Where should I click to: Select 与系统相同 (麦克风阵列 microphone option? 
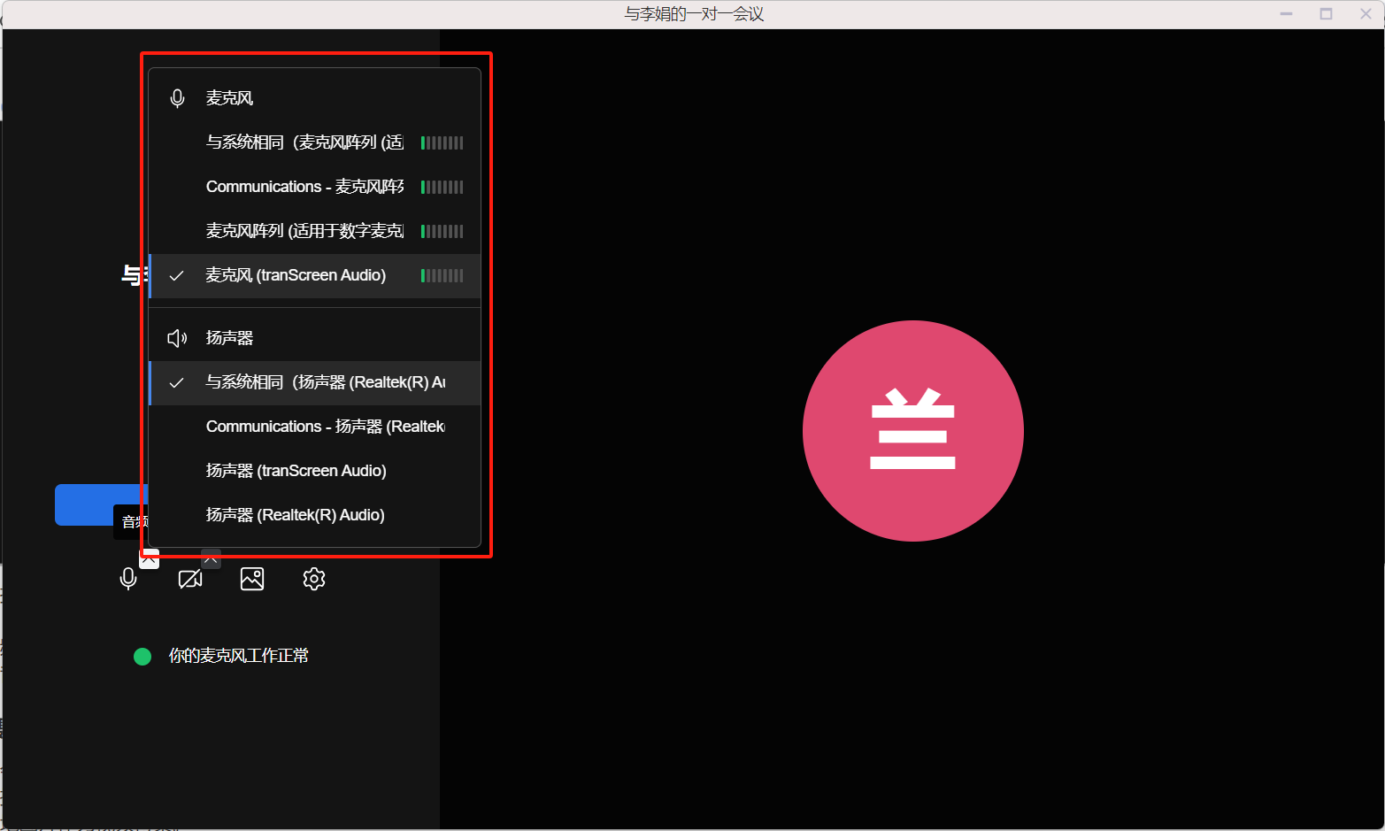point(304,142)
